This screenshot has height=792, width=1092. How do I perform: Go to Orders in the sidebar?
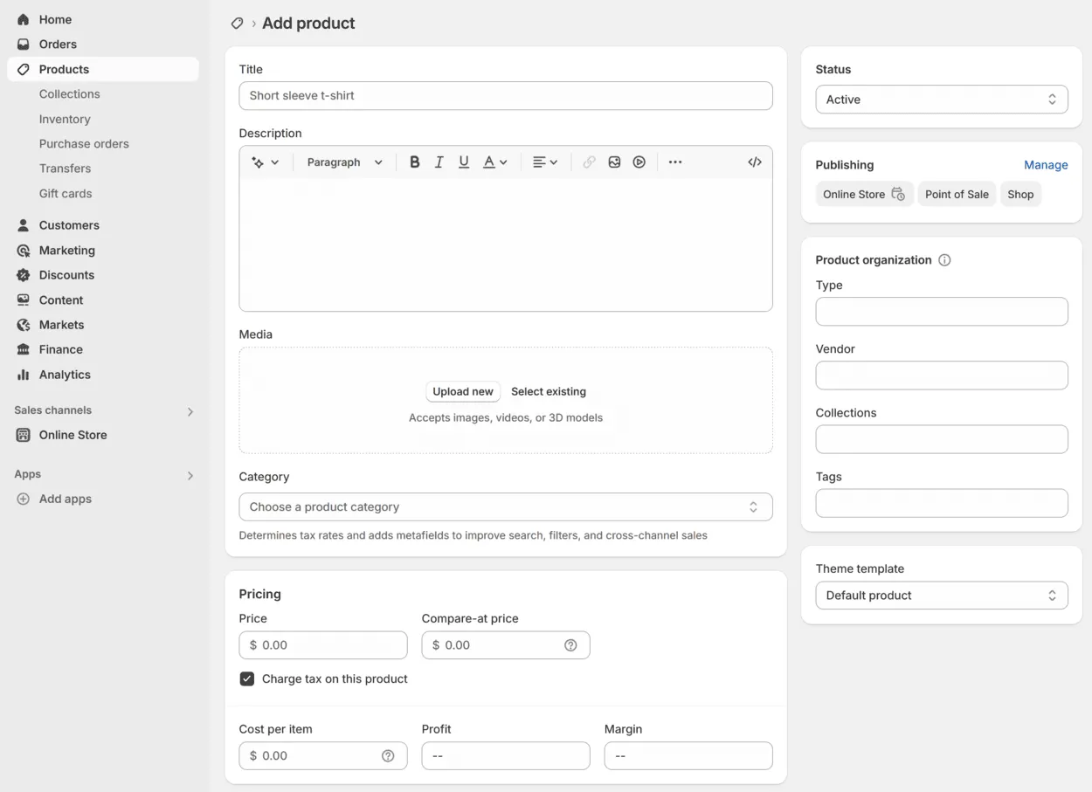(58, 45)
